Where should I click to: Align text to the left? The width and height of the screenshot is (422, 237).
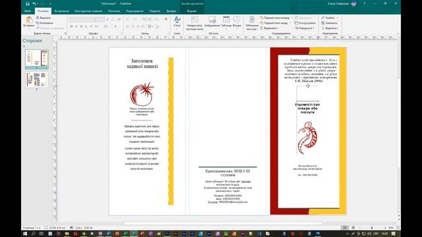[x=128, y=26]
